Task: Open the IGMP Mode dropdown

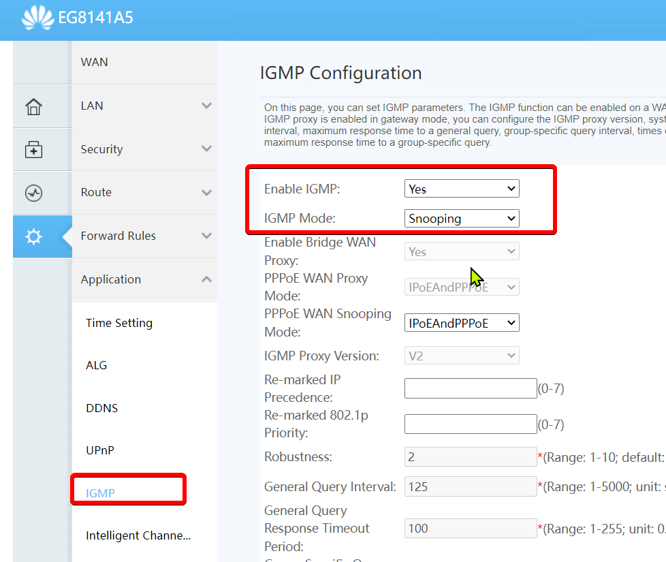Action: pyautogui.click(x=462, y=219)
